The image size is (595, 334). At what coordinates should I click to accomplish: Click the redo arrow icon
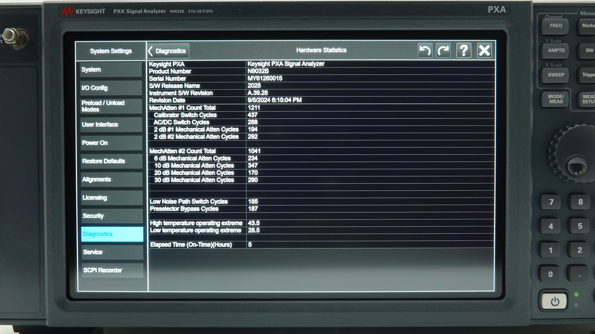(443, 51)
